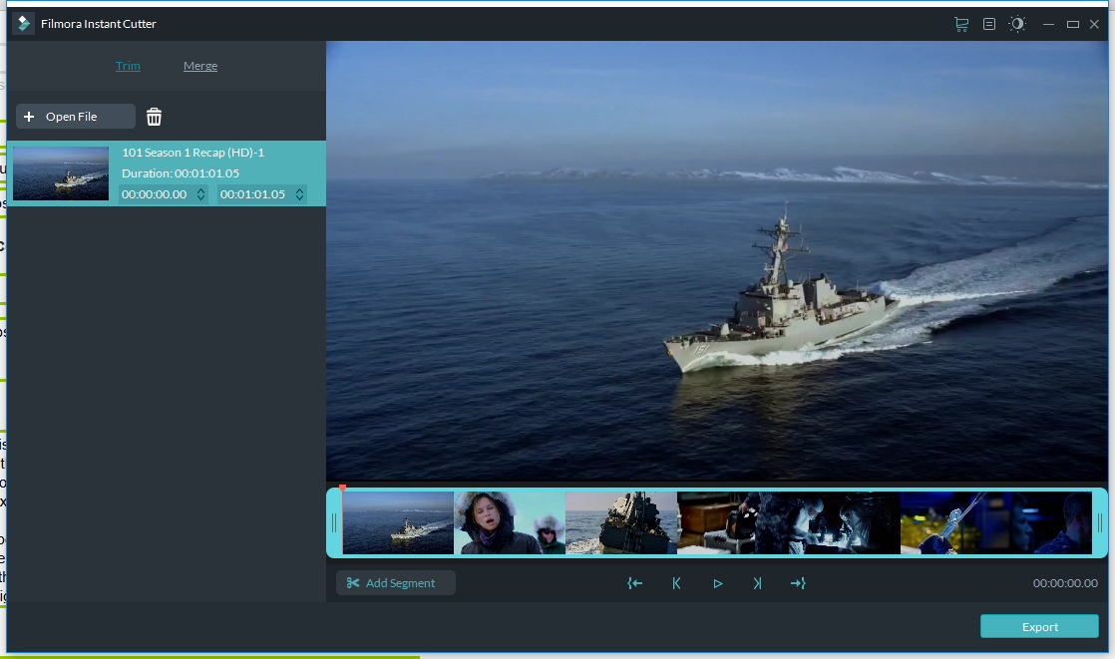Click the set trim end point icon
The image size is (1115, 659).
click(x=798, y=582)
